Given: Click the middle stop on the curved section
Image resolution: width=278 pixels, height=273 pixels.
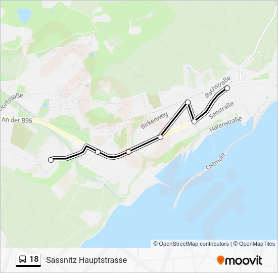Looking at the screenshot, I should pyautogui.click(x=128, y=152).
